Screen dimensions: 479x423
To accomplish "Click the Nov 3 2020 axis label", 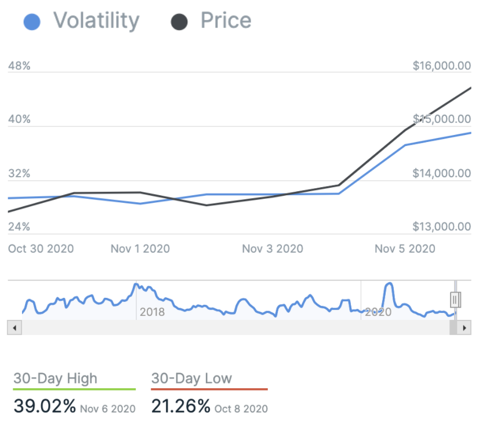I will click(x=272, y=249).
